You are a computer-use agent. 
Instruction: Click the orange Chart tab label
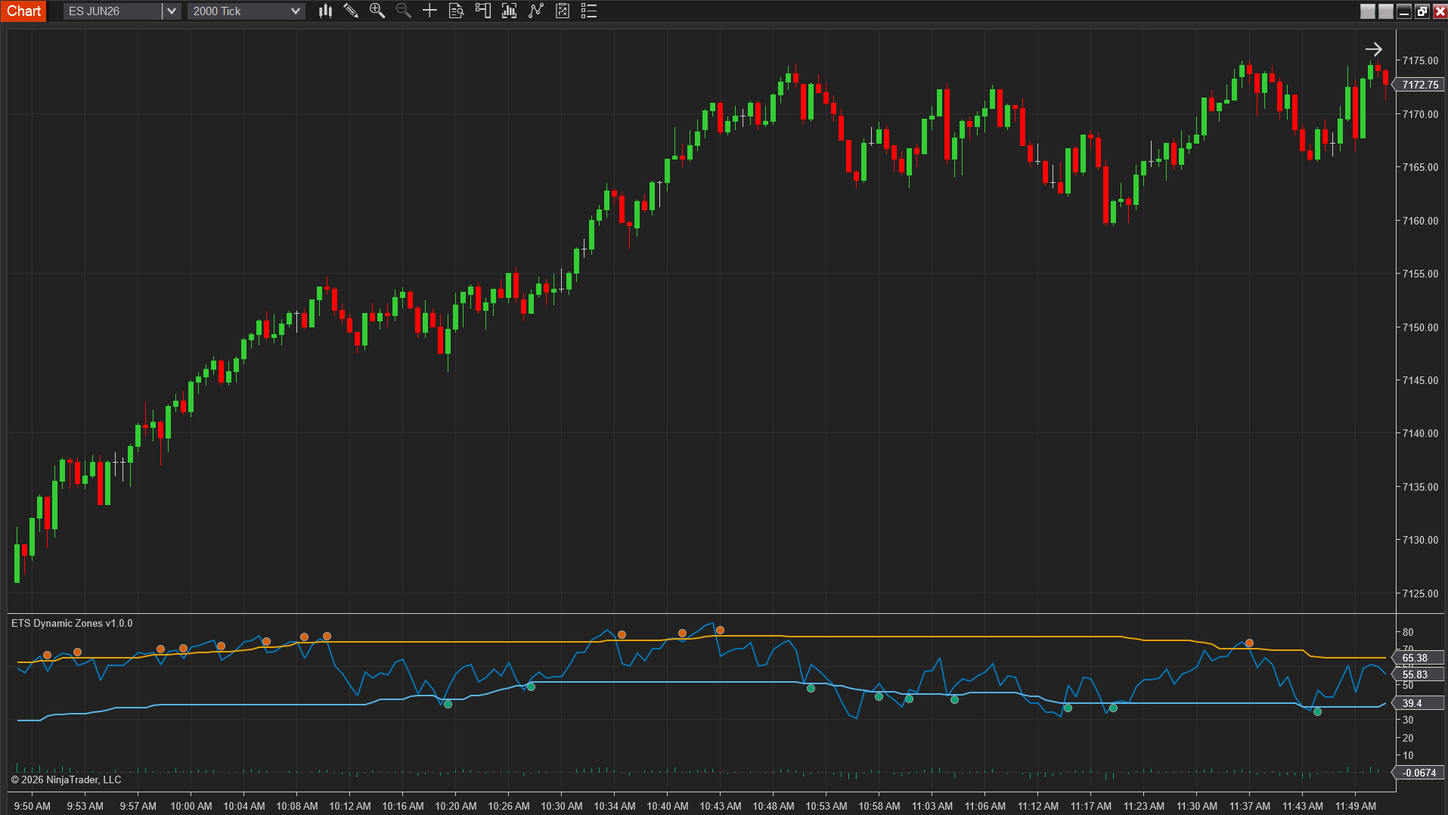click(x=23, y=11)
